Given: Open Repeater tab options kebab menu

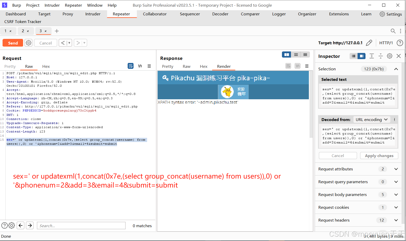Looking at the screenshot, I should (x=401, y=31).
